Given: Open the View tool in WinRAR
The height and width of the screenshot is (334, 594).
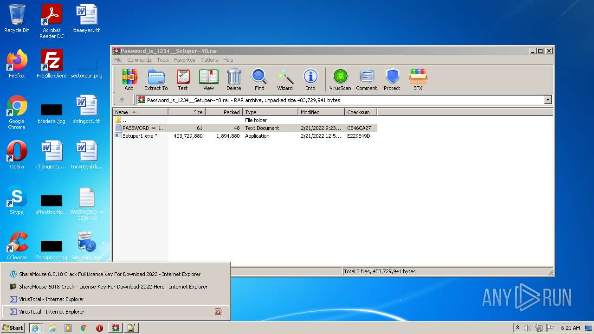Looking at the screenshot, I should [208, 80].
